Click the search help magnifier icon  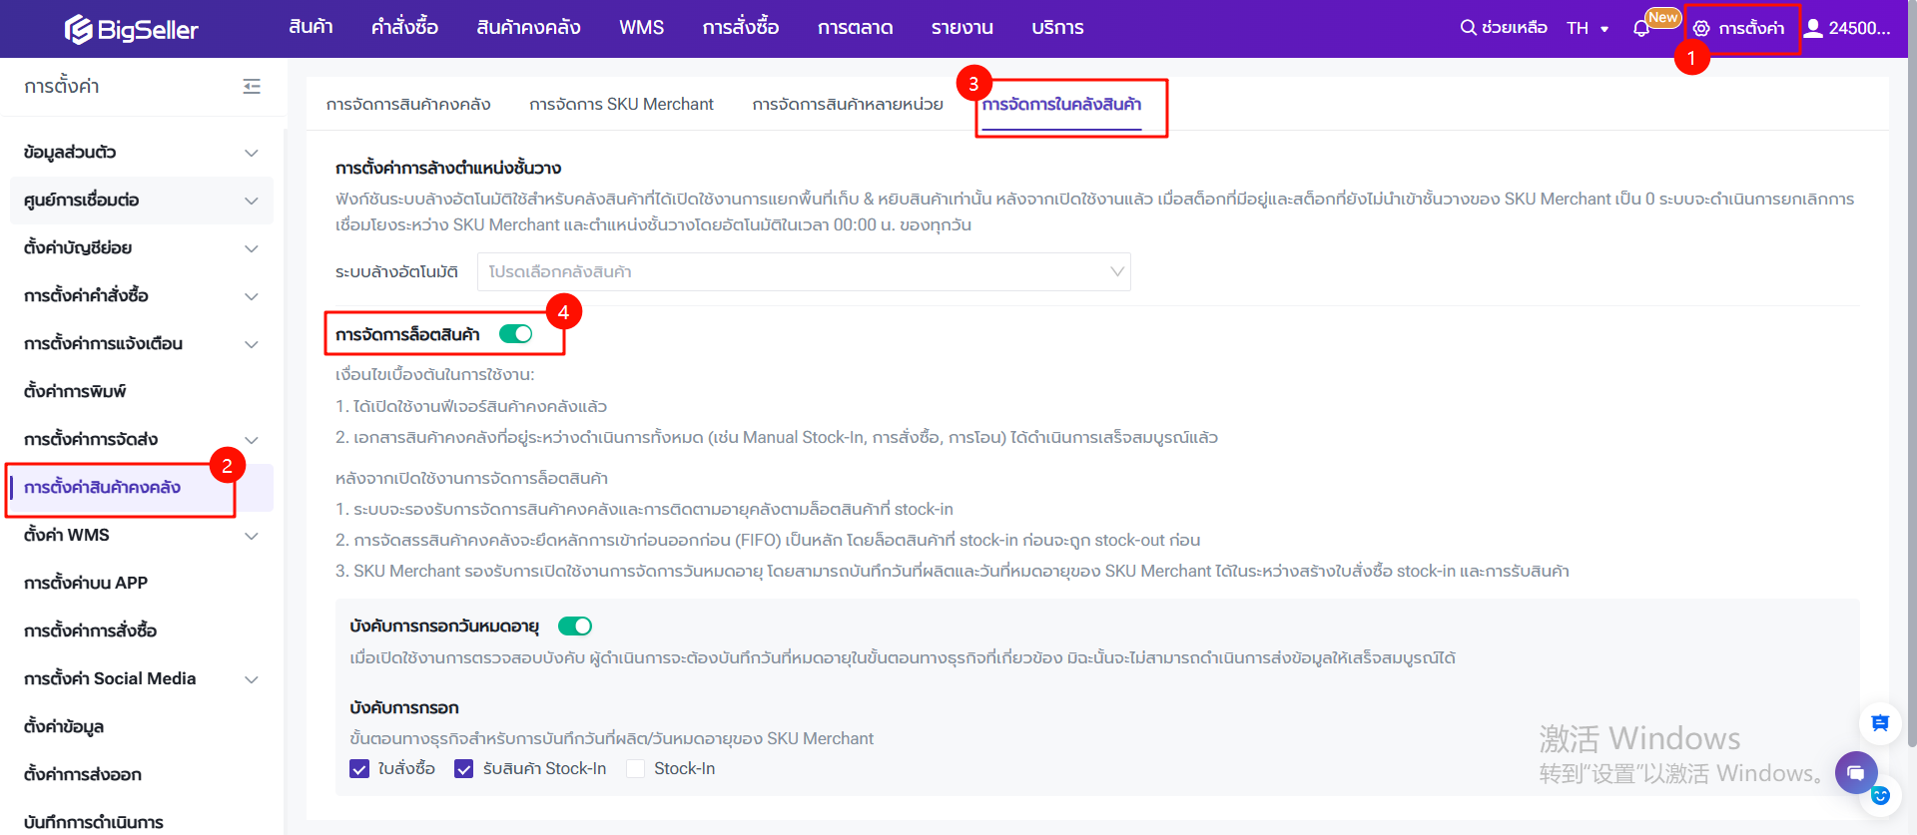pyautogui.click(x=1468, y=28)
